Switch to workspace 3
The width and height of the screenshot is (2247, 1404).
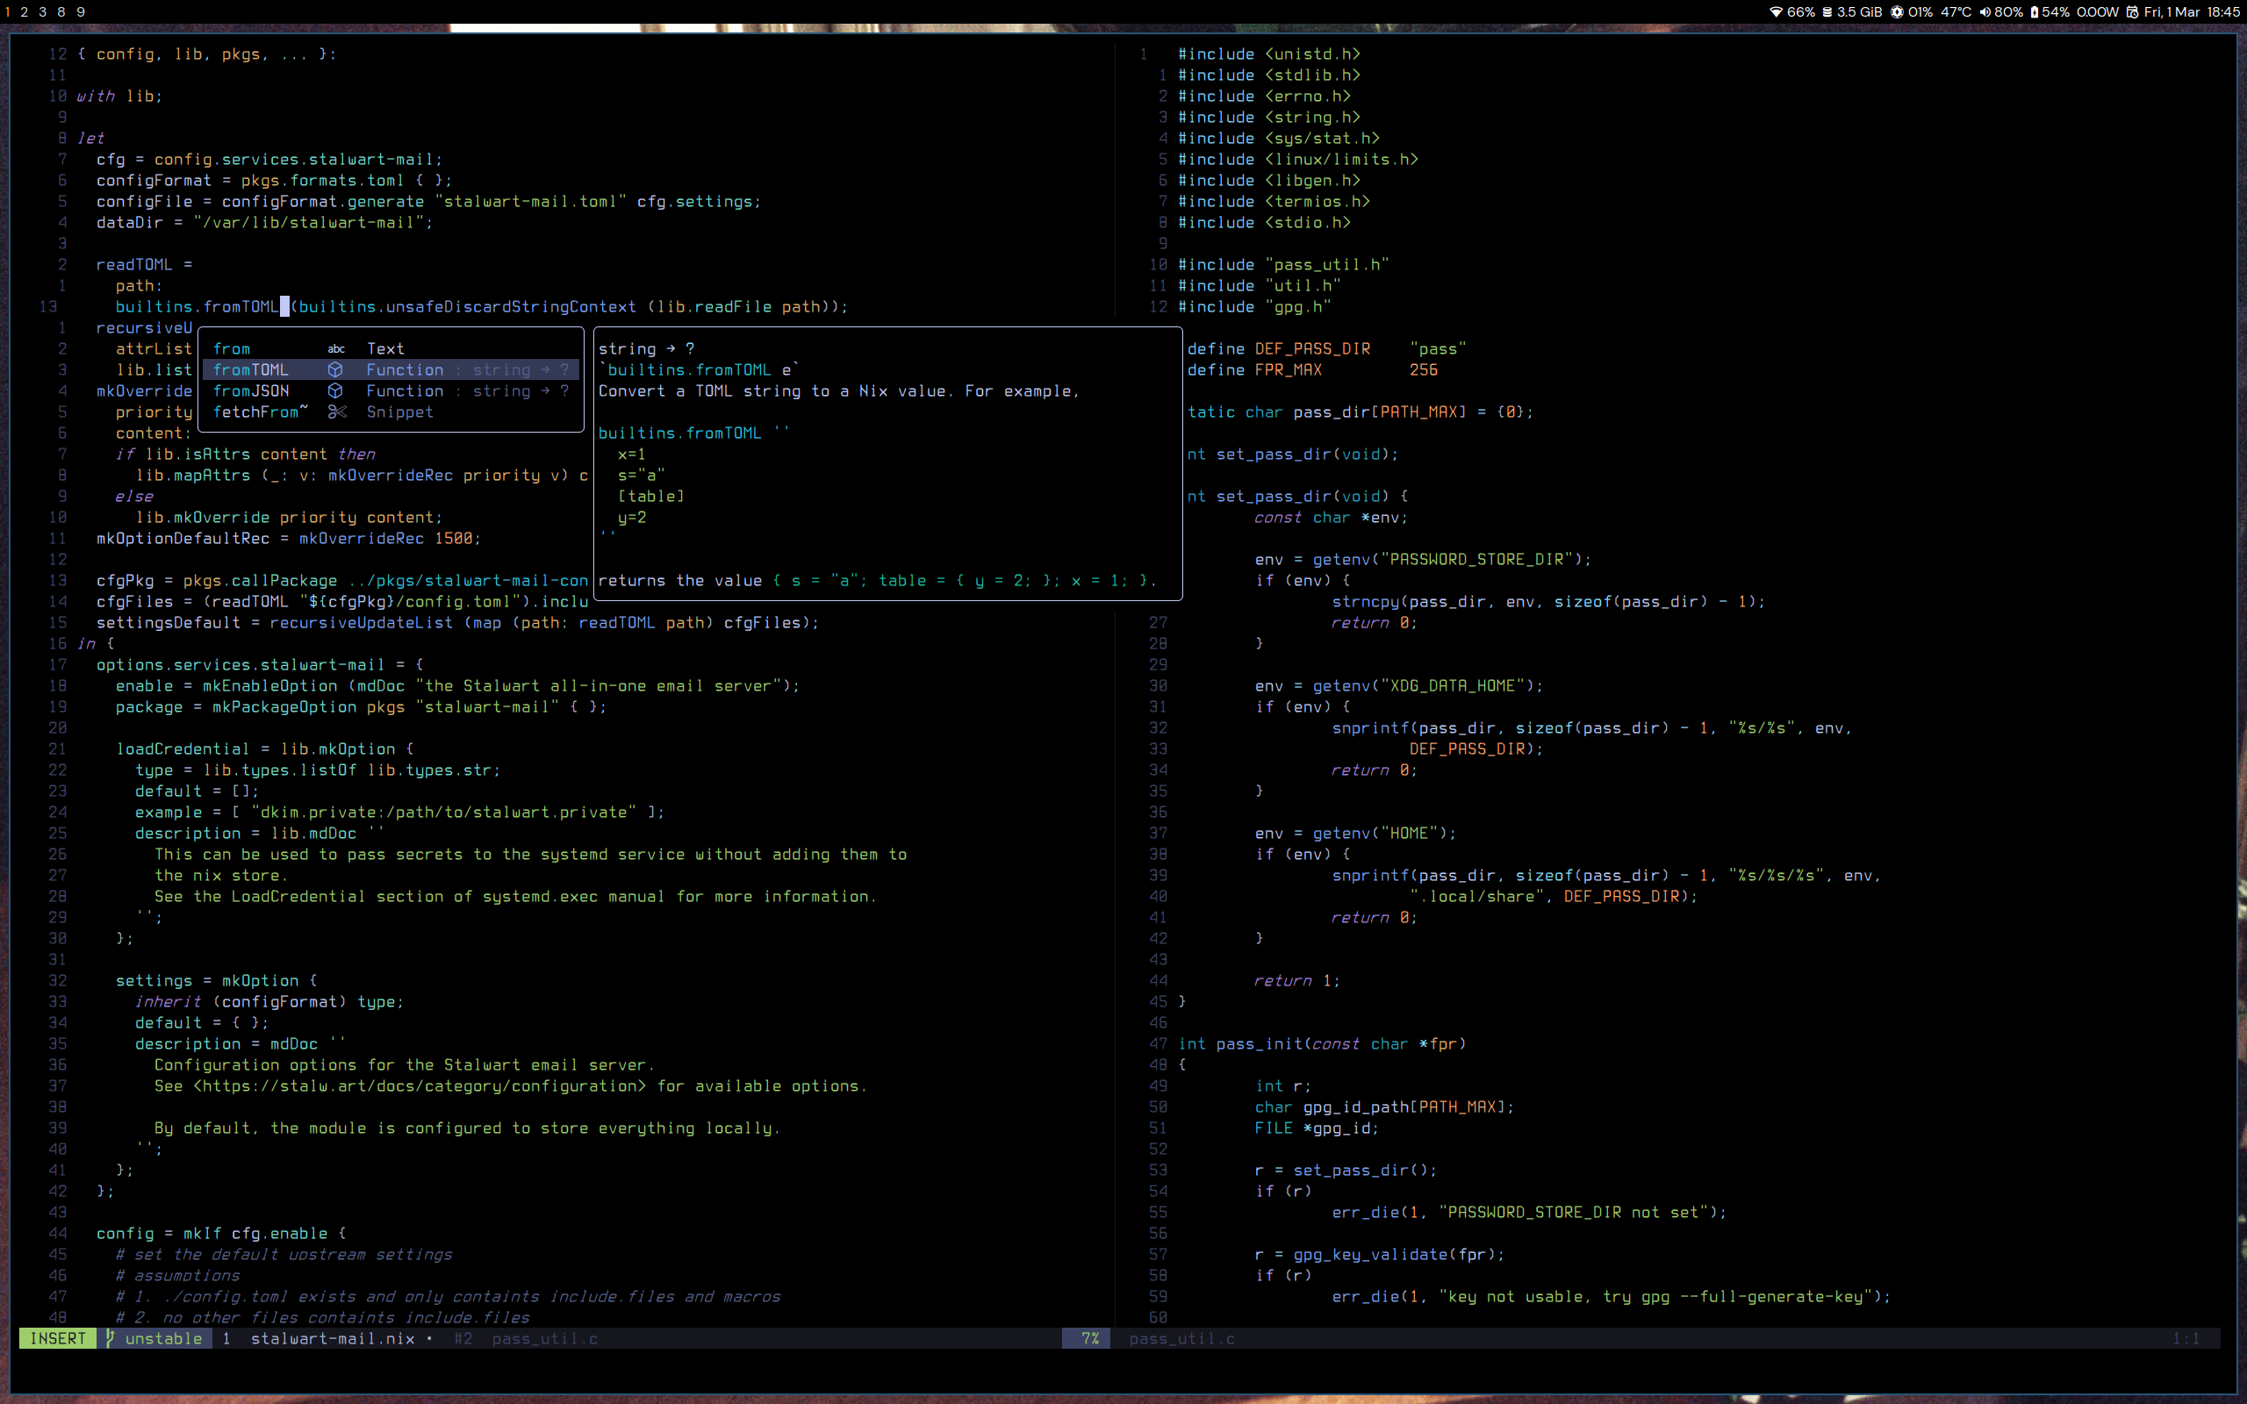click(x=42, y=12)
